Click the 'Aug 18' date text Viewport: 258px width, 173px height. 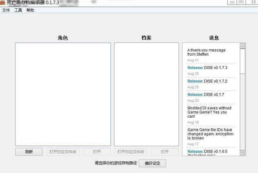[193, 122]
